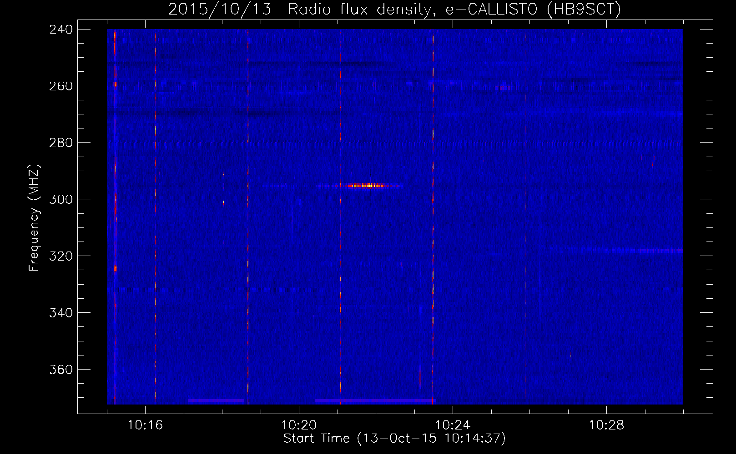736x454 pixels.
Task: Click the 300 frequency tick label
Action: point(61,200)
